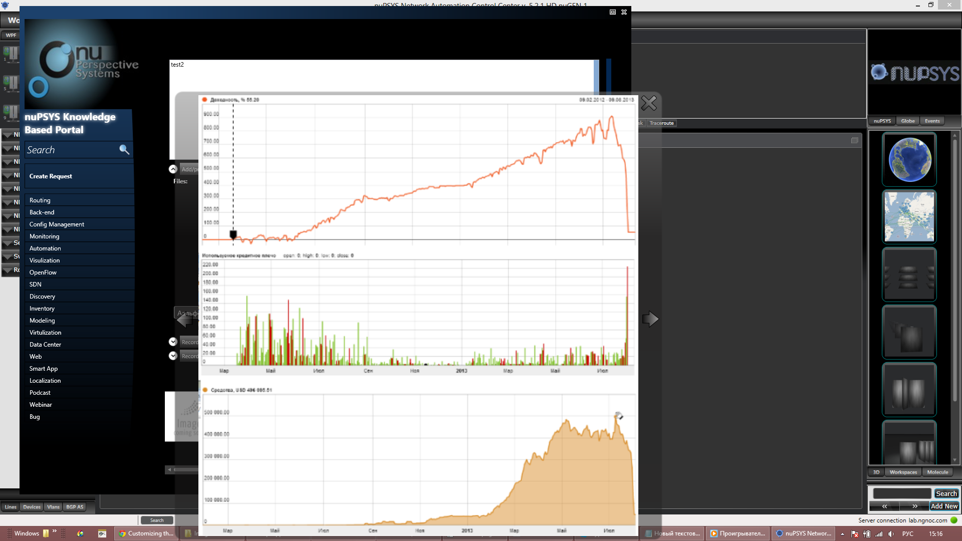Click Create Request link
Viewport: 962px width, 541px height.
point(51,176)
